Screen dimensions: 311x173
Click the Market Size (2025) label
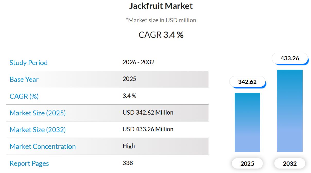point(38,113)
